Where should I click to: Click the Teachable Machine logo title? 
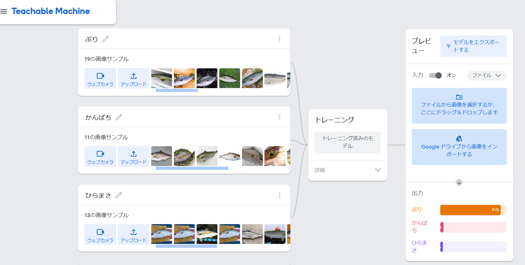click(x=51, y=11)
